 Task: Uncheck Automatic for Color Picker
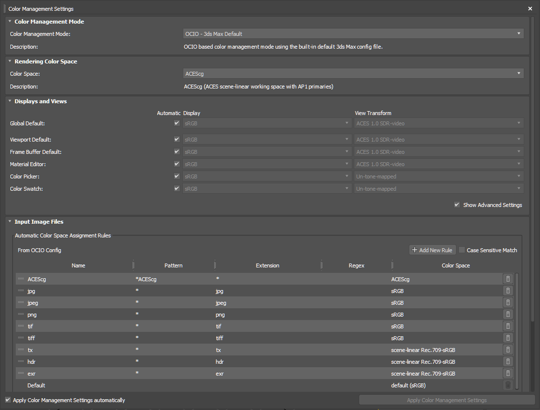click(x=177, y=176)
